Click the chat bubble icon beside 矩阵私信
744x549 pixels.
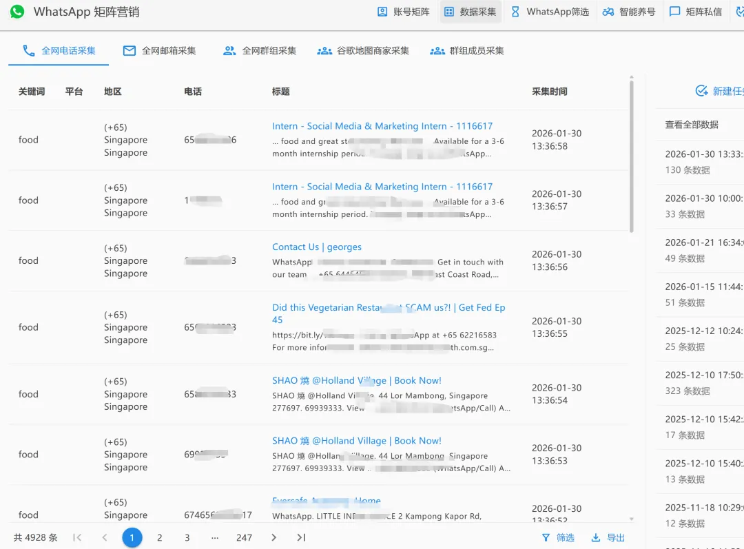(x=674, y=12)
